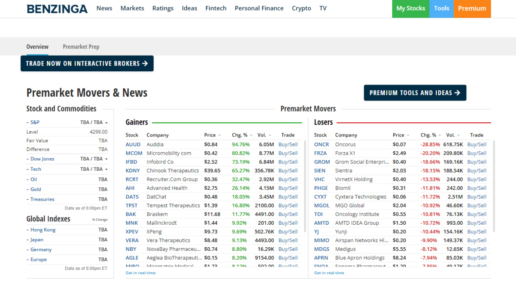Click the orange Premium button
Image resolution: width=516 pixels, height=296 pixels.
click(472, 8)
